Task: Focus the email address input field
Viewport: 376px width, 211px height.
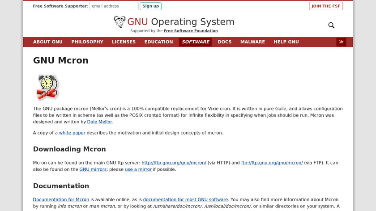Action: coord(114,6)
